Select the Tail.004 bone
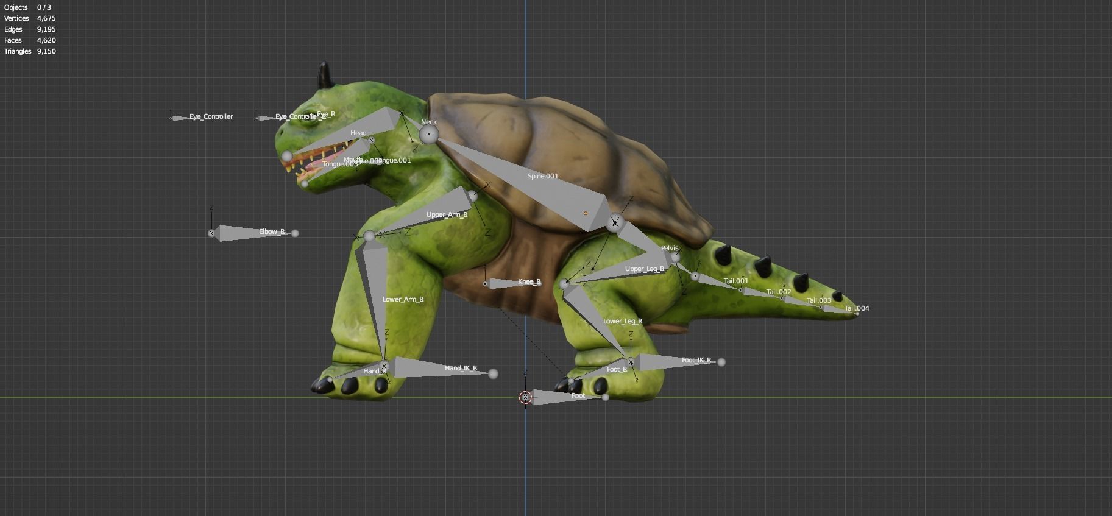This screenshot has height=516, width=1112. (841, 309)
